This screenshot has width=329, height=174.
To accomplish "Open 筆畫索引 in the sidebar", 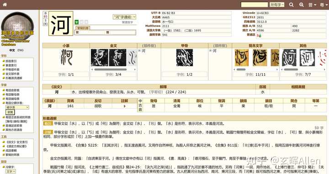I will (11, 65).
